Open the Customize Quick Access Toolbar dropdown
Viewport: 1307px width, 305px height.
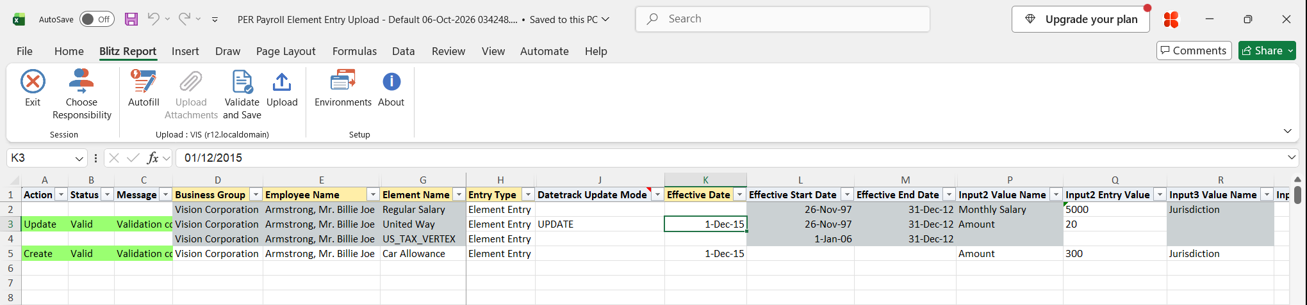215,20
